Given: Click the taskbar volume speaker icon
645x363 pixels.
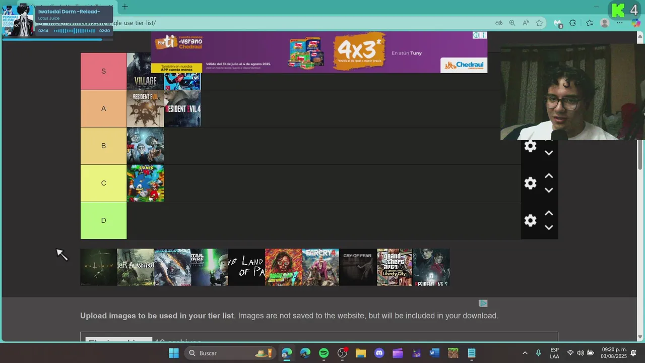Looking at the screenshot, I should click(x=580, y=353).
